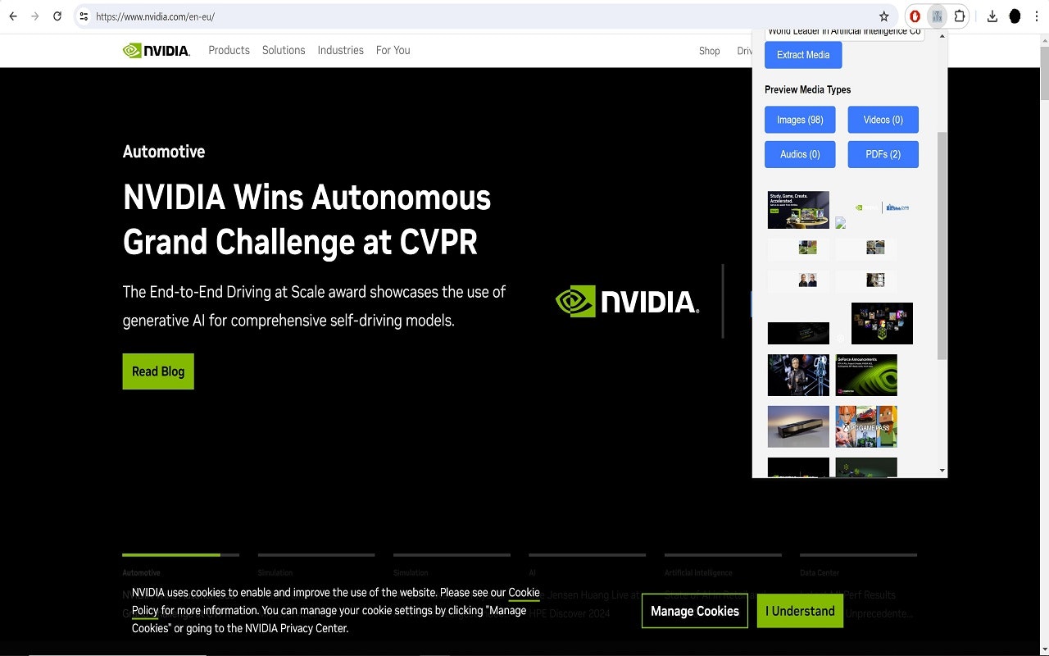Toggle the media extractor extension icon
The image size is (1049, 656).
point(937,16)
